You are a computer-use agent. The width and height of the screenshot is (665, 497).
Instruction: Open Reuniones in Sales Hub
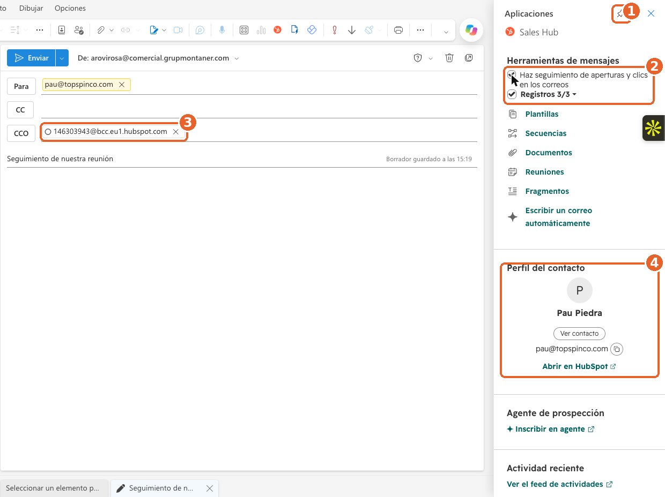coord(544,172)
